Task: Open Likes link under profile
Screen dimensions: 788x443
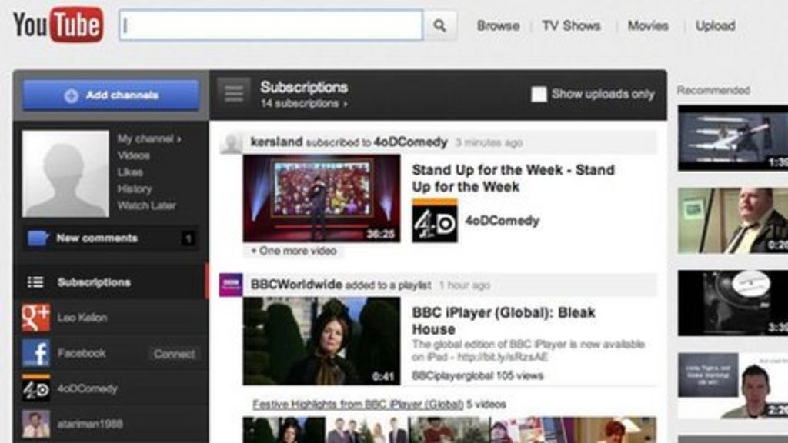Action: [x=130, y=172]
